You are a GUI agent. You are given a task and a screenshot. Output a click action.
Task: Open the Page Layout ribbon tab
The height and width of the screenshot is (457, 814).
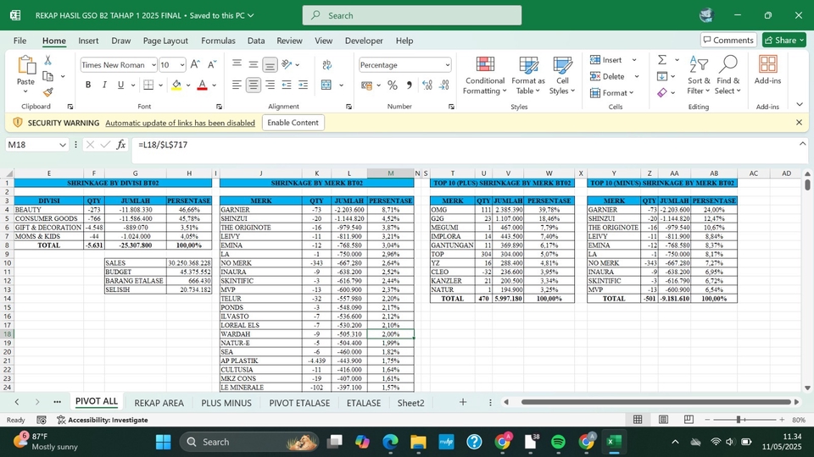(x=165, y=41)
